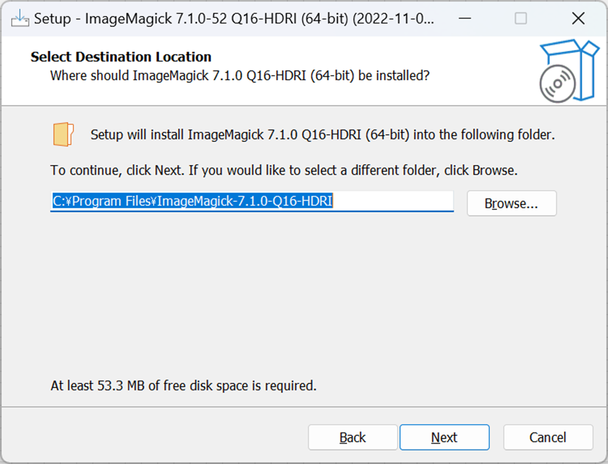Screen dimensions: 608x464
Task: Go Back to the previous setup page
Action: [x=352, y=438]
